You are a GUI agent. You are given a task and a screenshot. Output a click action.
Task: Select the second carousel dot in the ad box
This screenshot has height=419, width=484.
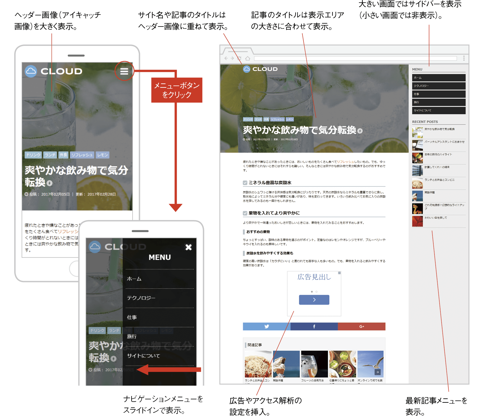tap(317, 292)
